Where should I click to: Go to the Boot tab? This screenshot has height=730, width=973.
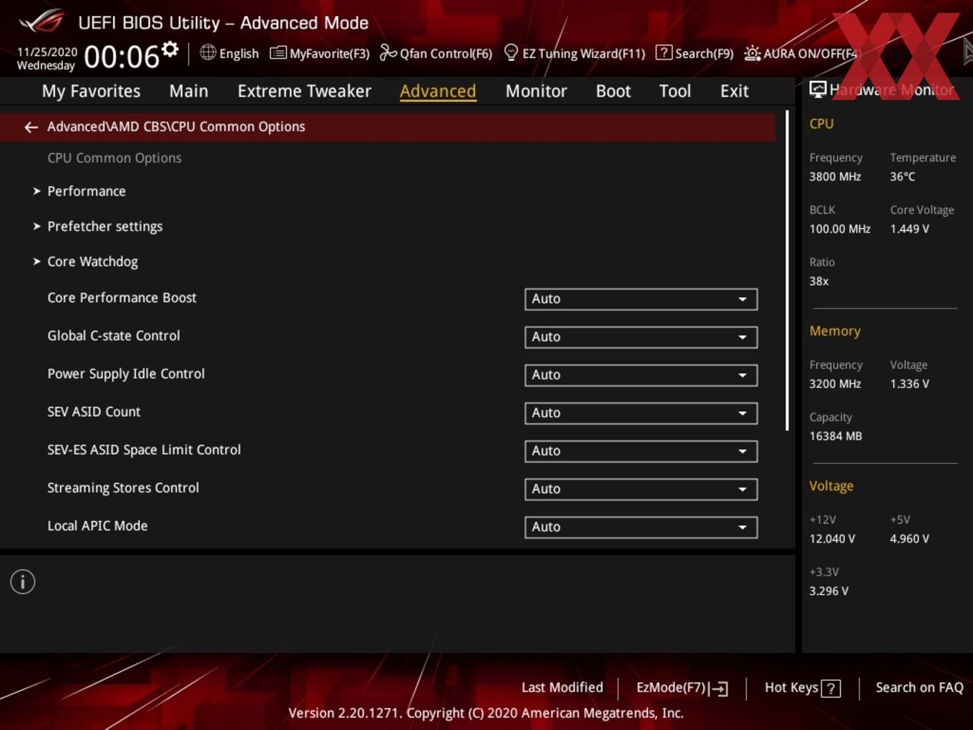pyautogui.click(x=613, y=91)
